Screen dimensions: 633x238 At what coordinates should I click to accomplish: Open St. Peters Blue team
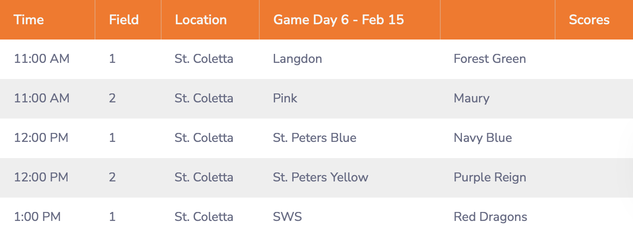(x=315, y=138)
